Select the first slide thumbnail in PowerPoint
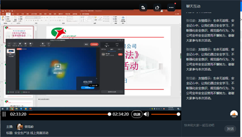This screenshot has height=137, width=242. pyautogui.click(x=19, y=34)
